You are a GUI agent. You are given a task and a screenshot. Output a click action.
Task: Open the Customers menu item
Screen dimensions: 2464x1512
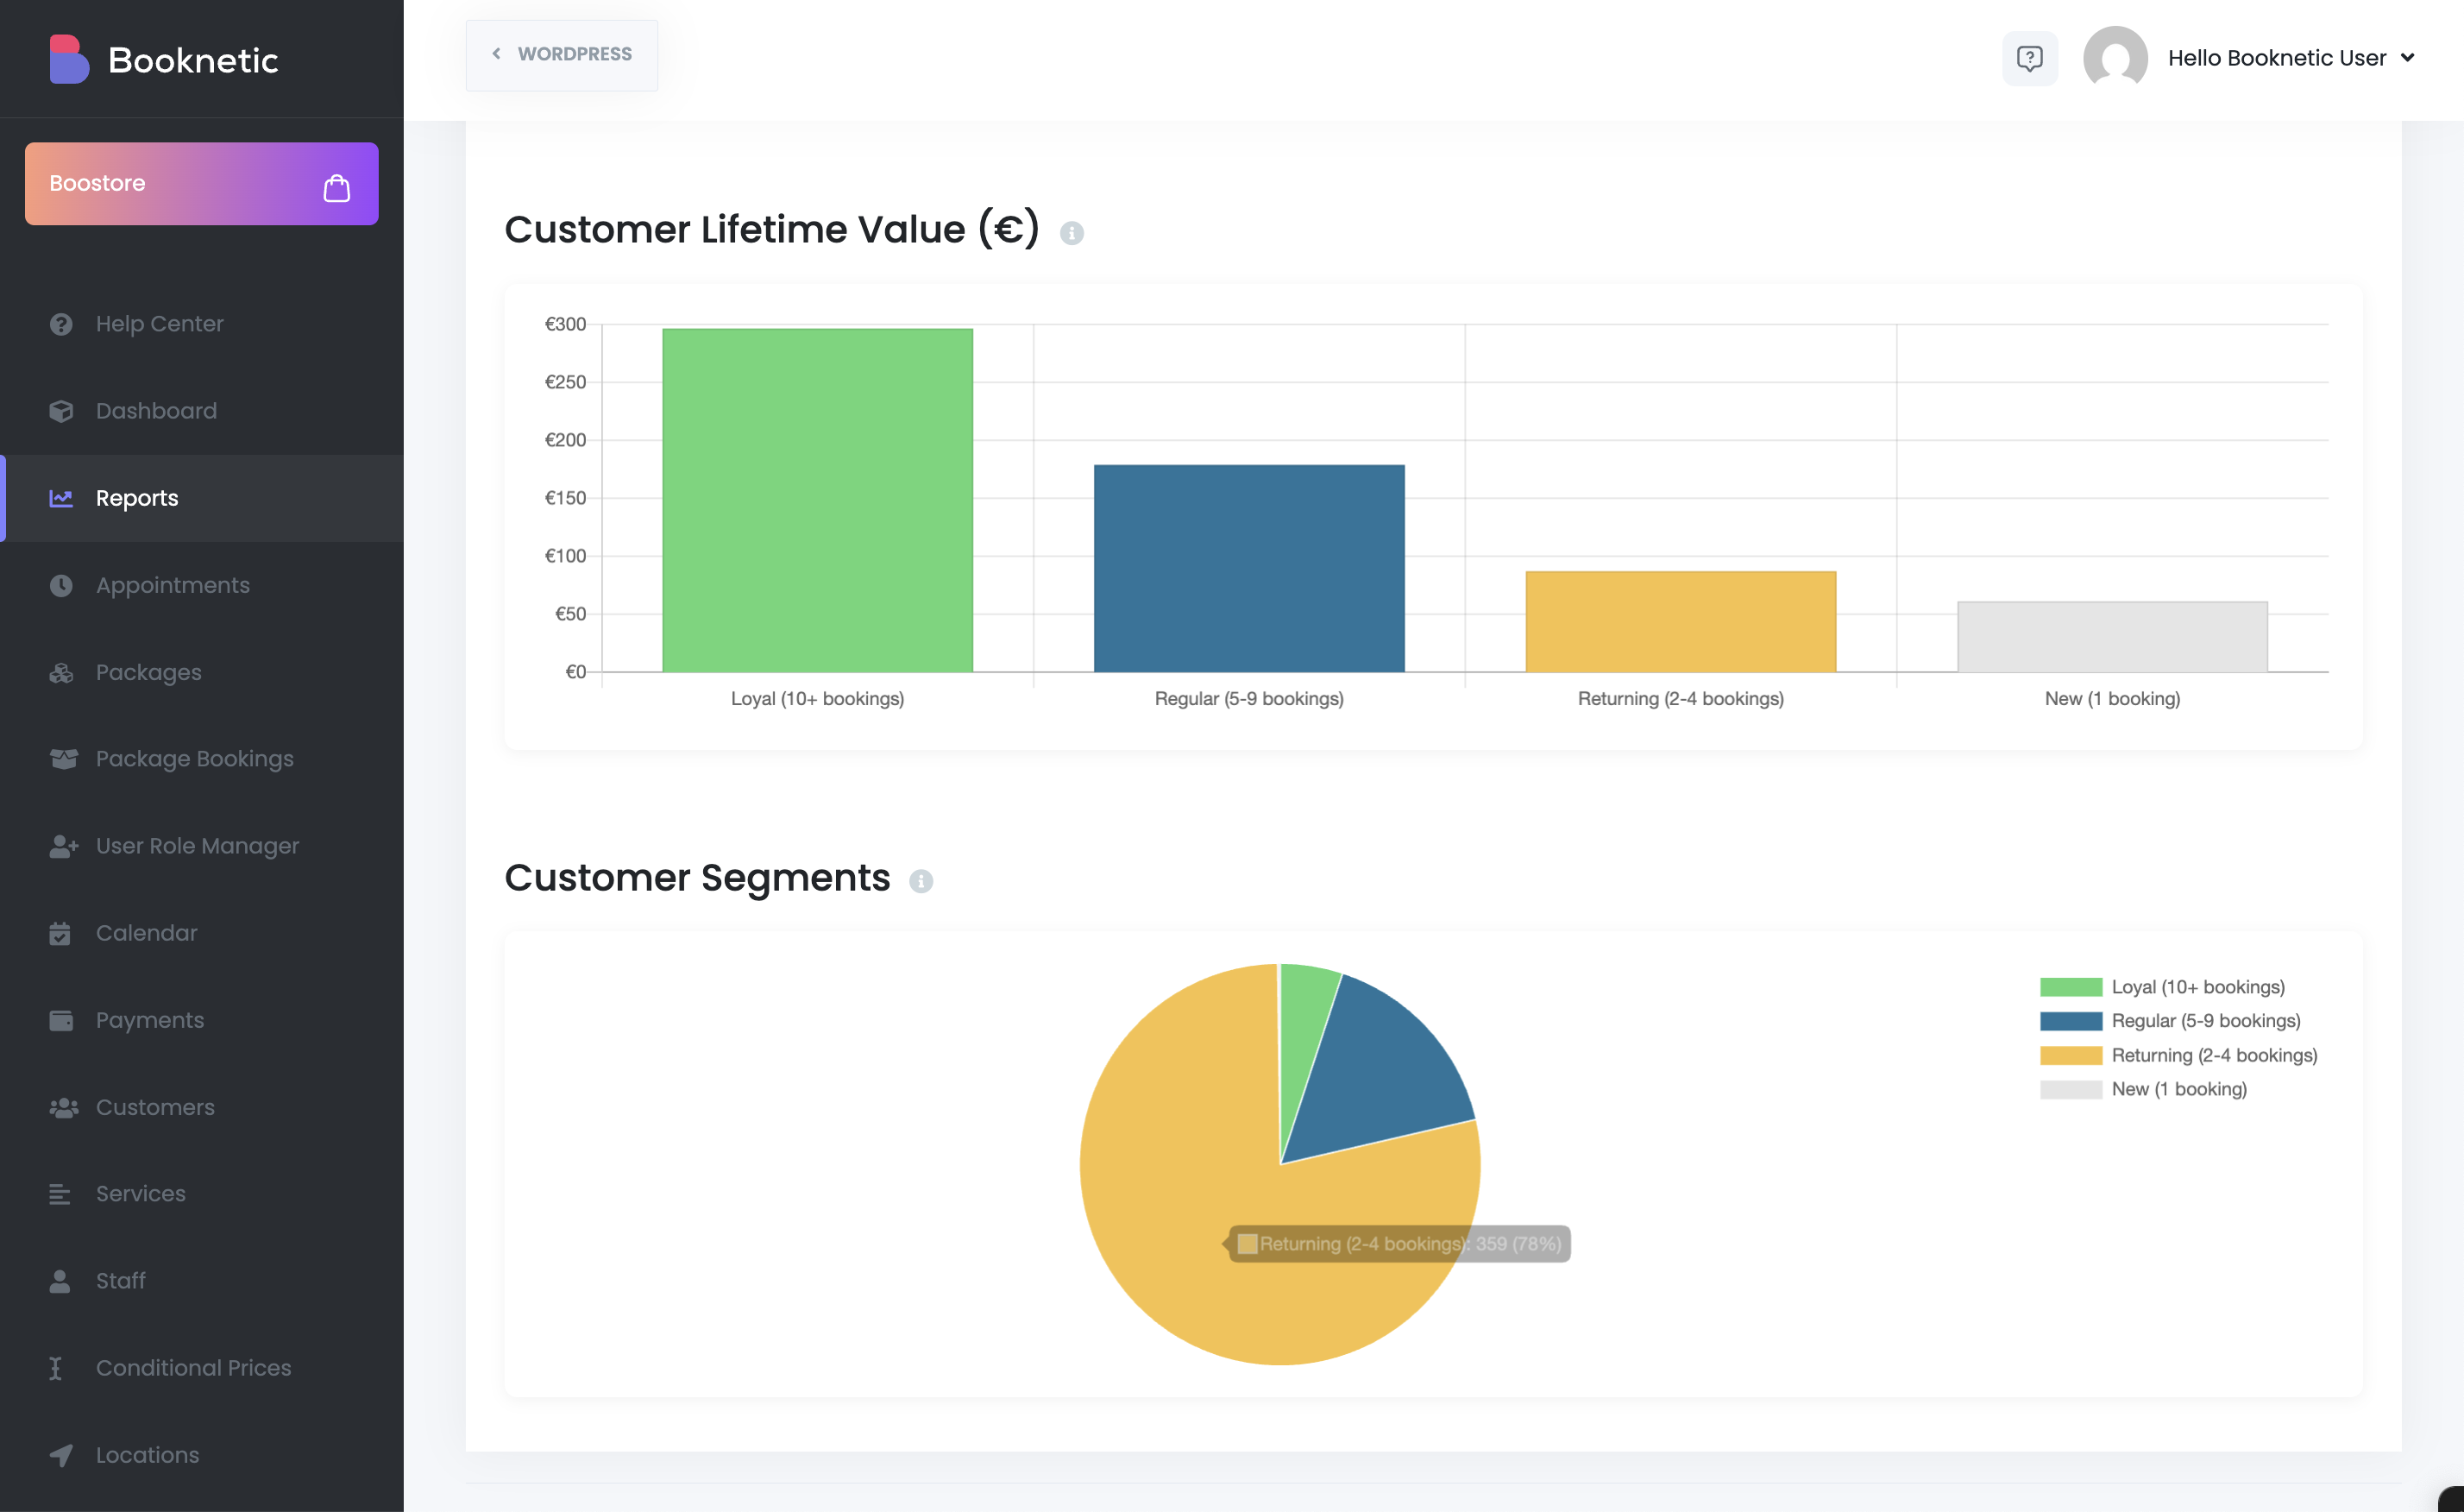[155, 1107]
